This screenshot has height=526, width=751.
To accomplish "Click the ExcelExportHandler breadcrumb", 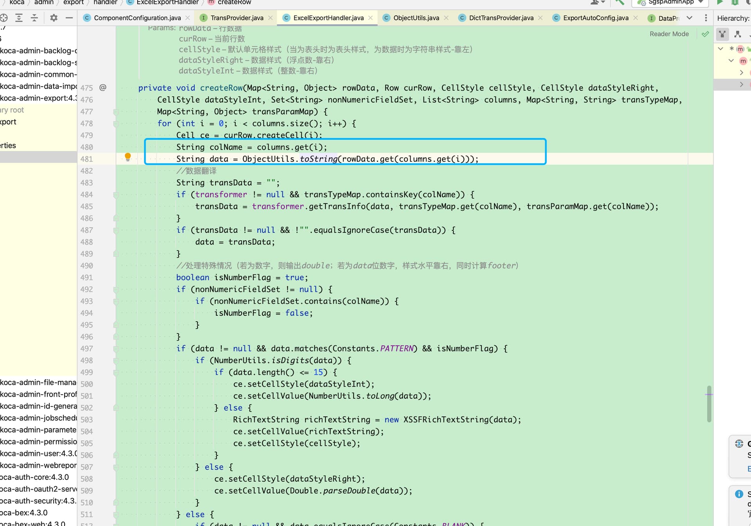I will click(x=167, y=2).
